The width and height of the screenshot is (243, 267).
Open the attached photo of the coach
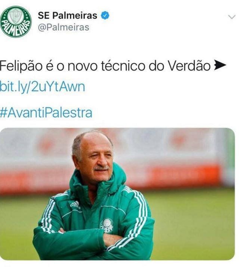point(117,194)
